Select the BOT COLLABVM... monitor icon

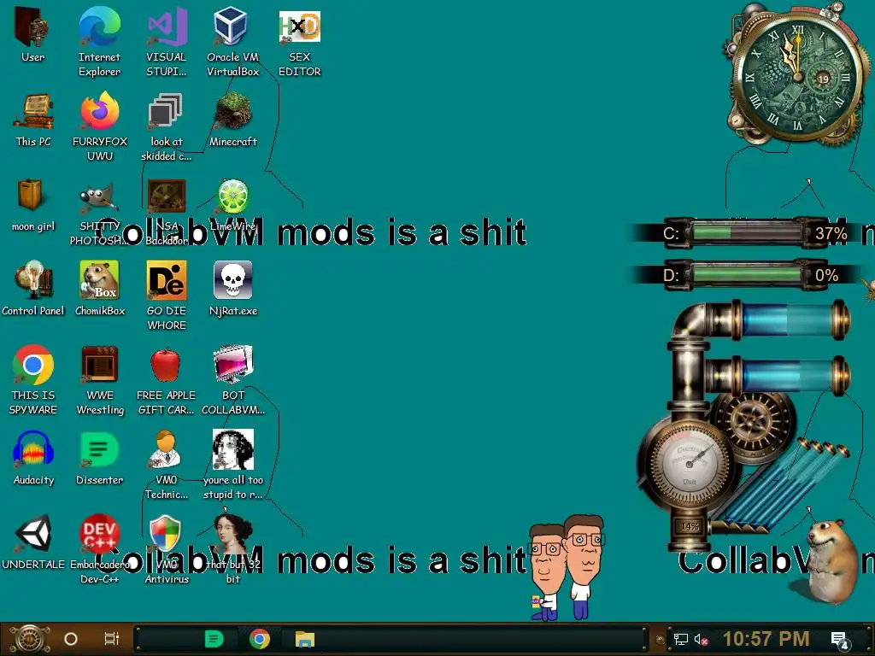coord(233,380)
